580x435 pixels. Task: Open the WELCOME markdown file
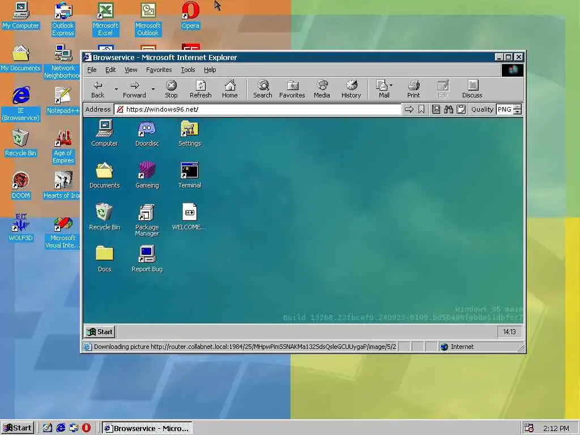189,217
